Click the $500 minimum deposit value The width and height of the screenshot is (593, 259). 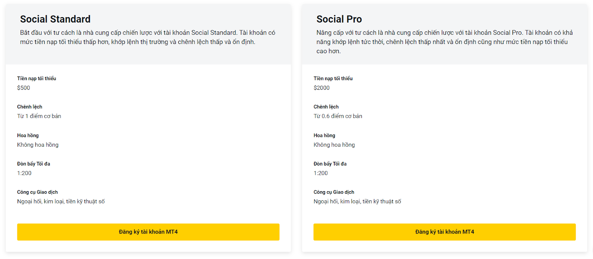coord(24,88)
